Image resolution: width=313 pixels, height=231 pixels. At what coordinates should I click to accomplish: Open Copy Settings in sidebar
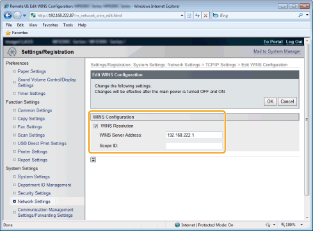(31, 119)
